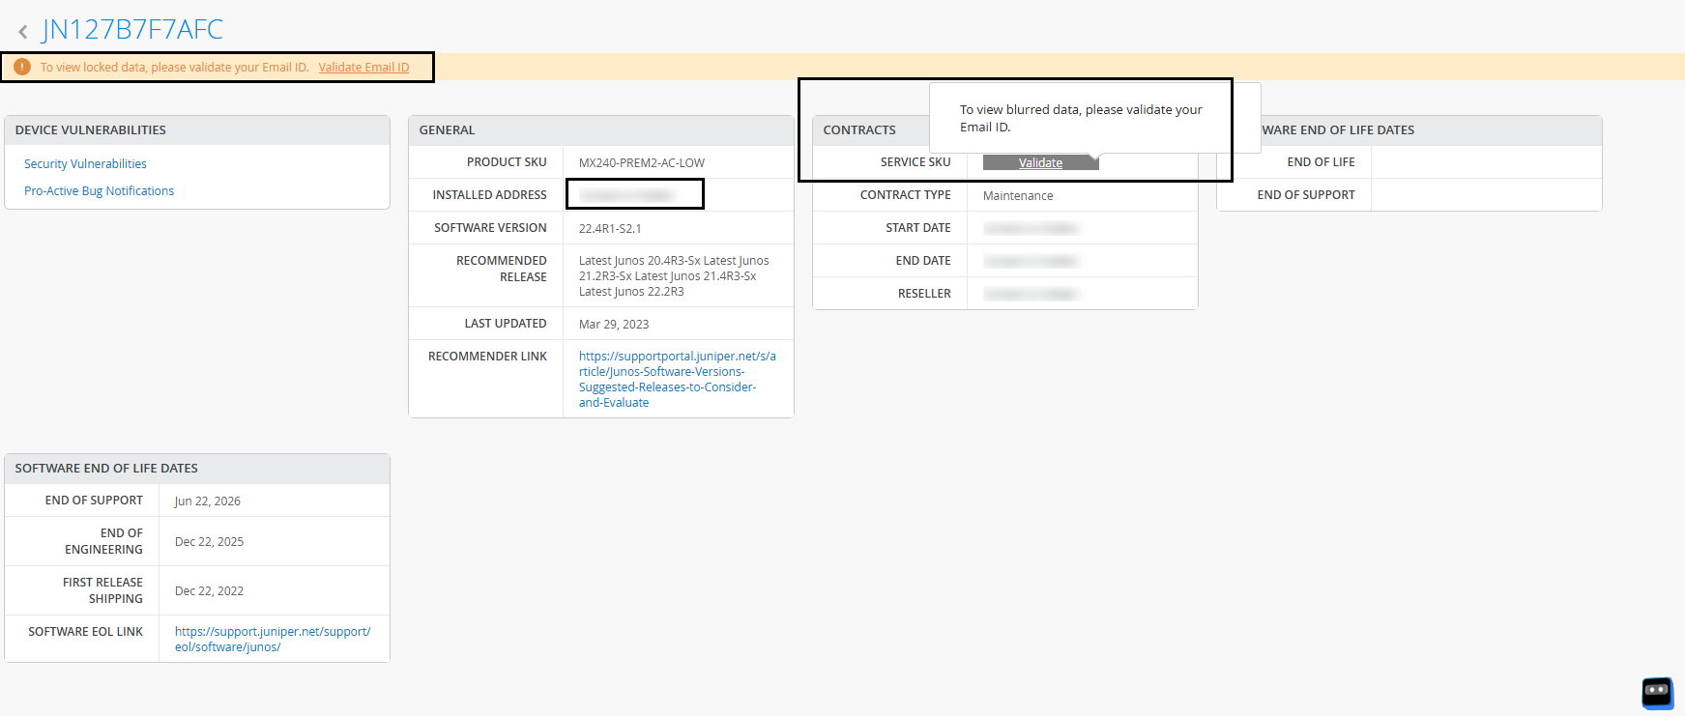Select the software version 22.4R1-S2.1
Viewport: 1685px width, 716px height.
click(x=610, y=229)
